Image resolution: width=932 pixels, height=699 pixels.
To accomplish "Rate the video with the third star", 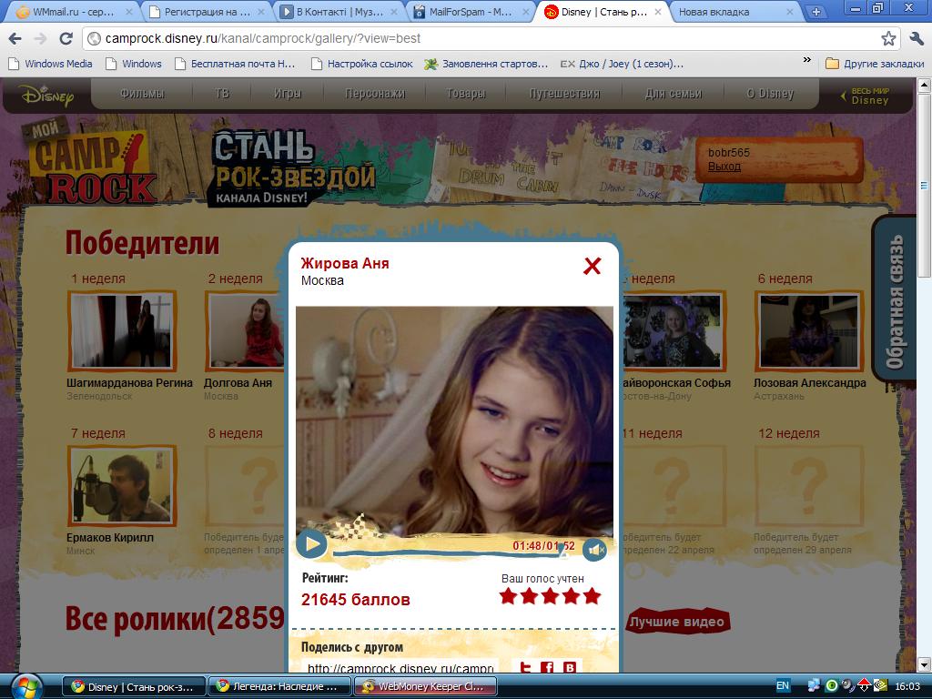I will 550,595.
